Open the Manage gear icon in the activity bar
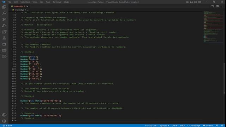Screen dimensions: 226x127 pyautogui.click(x=4, y=121)
